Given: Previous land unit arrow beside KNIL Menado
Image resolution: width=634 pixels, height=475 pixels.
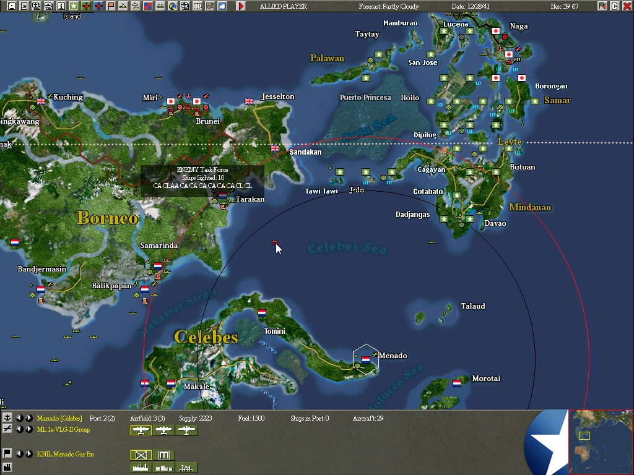Looking at the screenshot, I should pos(19,453).
